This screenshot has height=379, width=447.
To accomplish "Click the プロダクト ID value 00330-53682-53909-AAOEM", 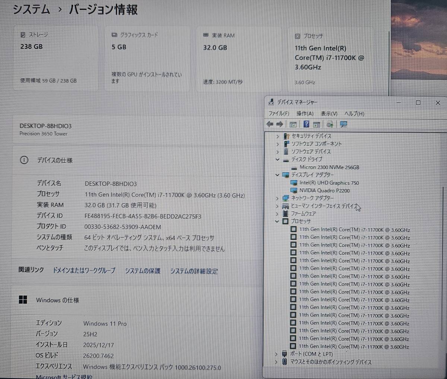I will pyautogui.click(x=123, y=227).
